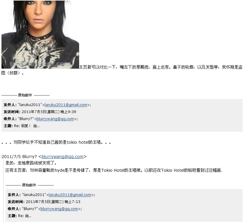Screen dimensions: 247x222
Task: Click the quoted line '2011/7/5 Blurry?'
Action: 19,157
